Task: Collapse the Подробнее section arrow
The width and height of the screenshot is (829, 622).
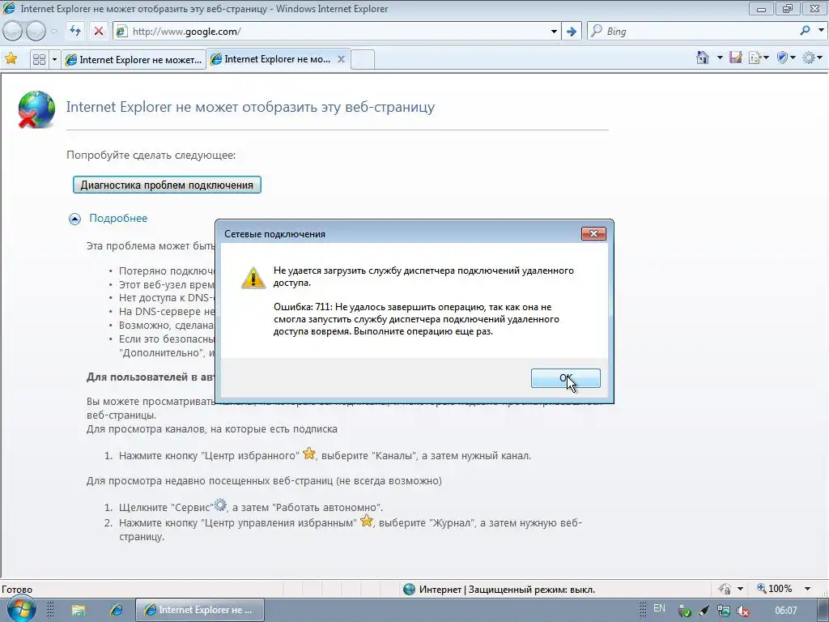Action: point(75,219)
